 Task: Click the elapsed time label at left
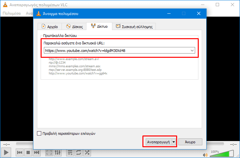coord(7,144)
